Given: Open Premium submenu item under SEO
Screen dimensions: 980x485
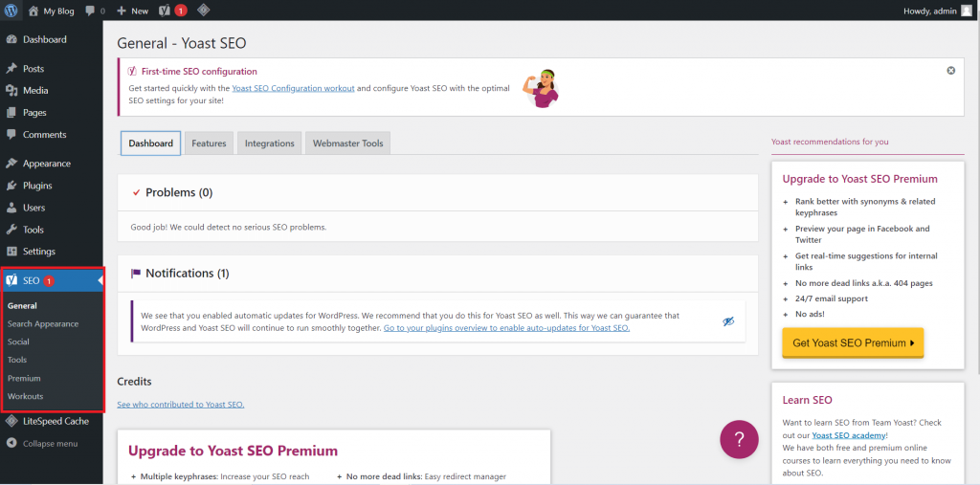Looking at the screenshot, I should [24, 378].
